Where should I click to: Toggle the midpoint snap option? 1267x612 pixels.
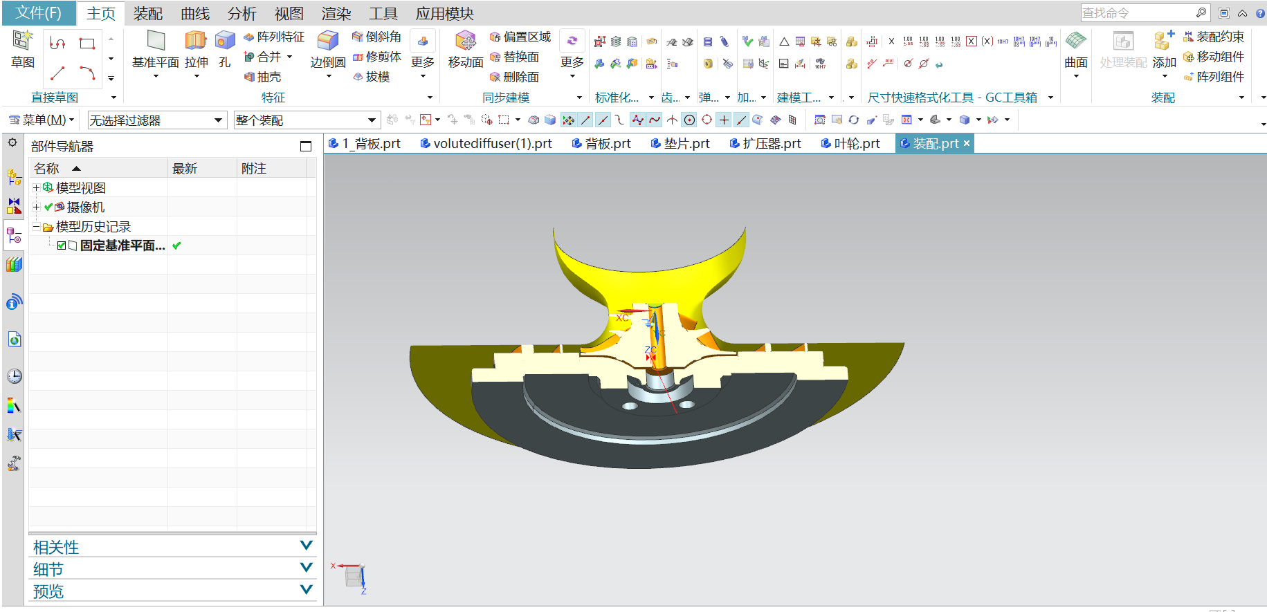click(603, 120)
